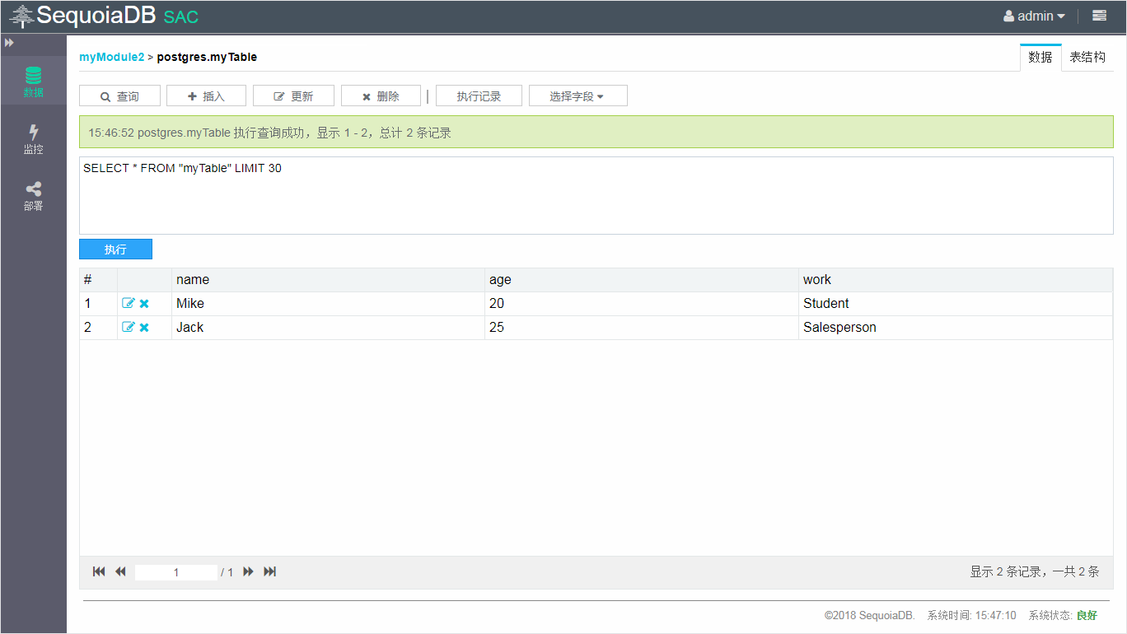This screenshot has width=1127, height=634.
Task: Expand the 选择字段 field selector dropdown
Action: pyautogui.click(x=578, y=96)
